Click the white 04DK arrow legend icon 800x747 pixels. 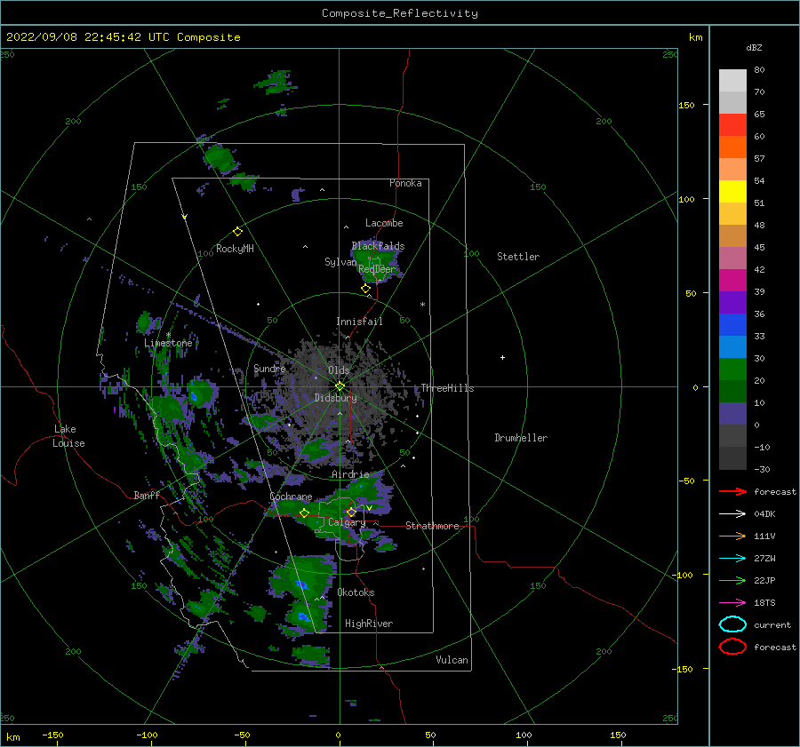click(x=732, y=514)
